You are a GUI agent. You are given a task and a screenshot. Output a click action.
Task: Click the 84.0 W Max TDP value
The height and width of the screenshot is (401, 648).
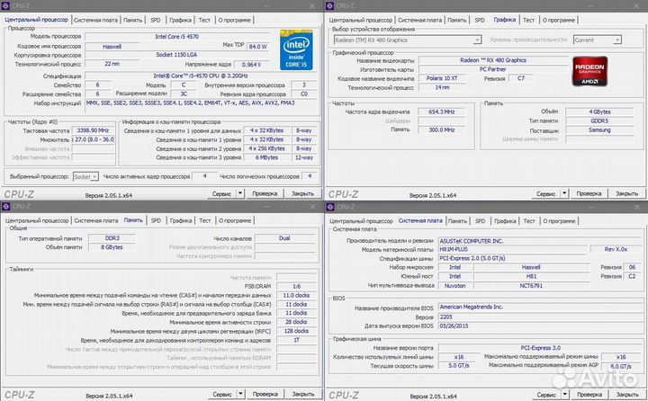[258, 47]
